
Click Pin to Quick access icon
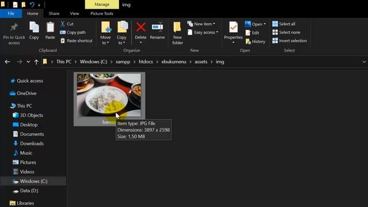14,28
